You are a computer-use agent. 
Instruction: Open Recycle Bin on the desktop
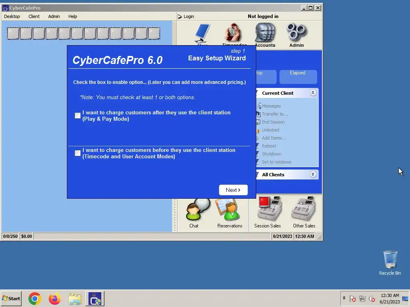point(390,263)
